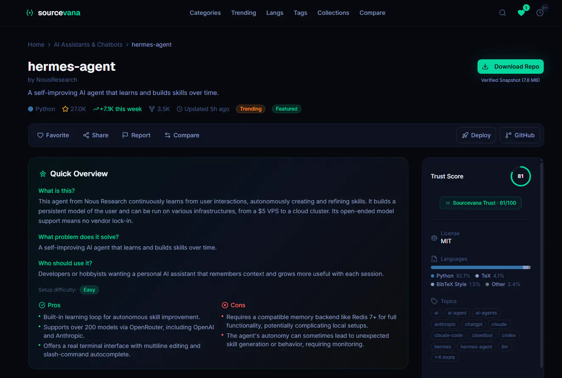
Task: Expand the +4 more topics
Action: tap(445, 357)
